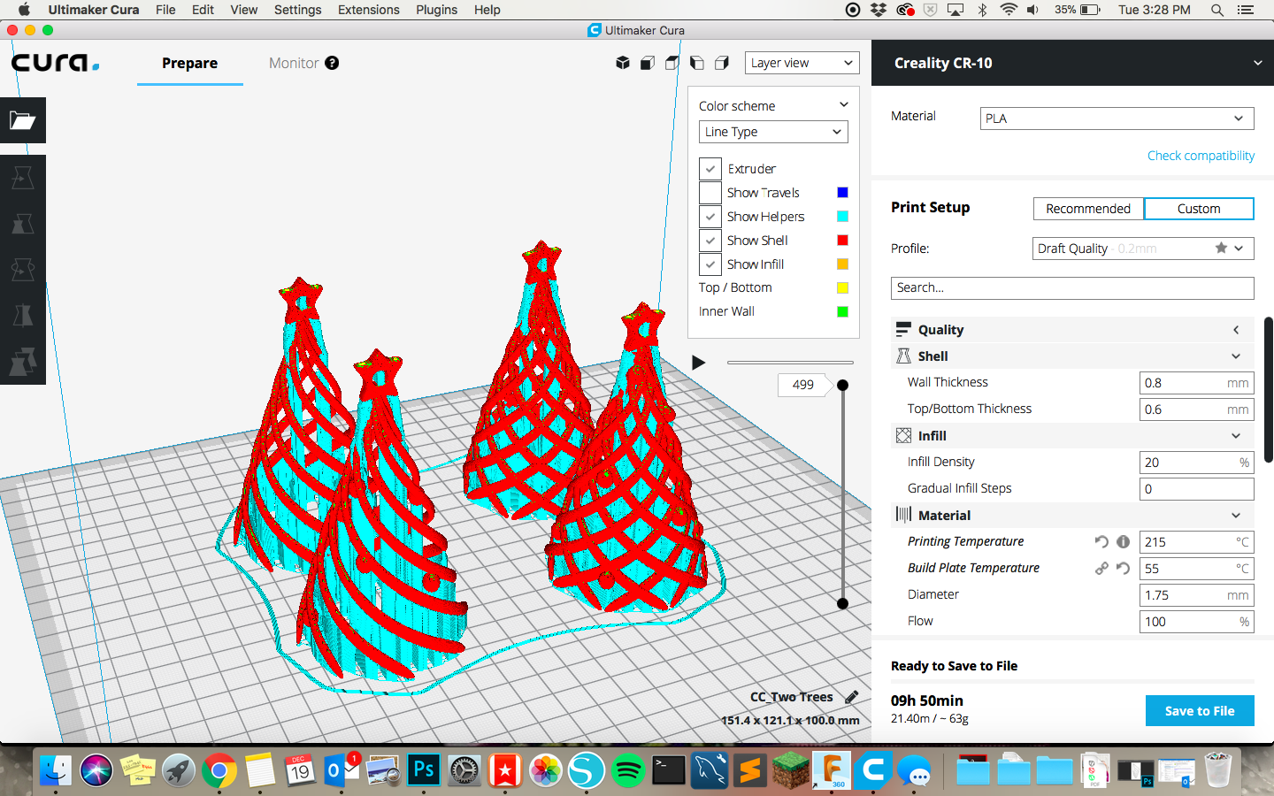Switch Print Setup to Recommended mode
The image size is (1274, 796).
tap(1088, 209)
